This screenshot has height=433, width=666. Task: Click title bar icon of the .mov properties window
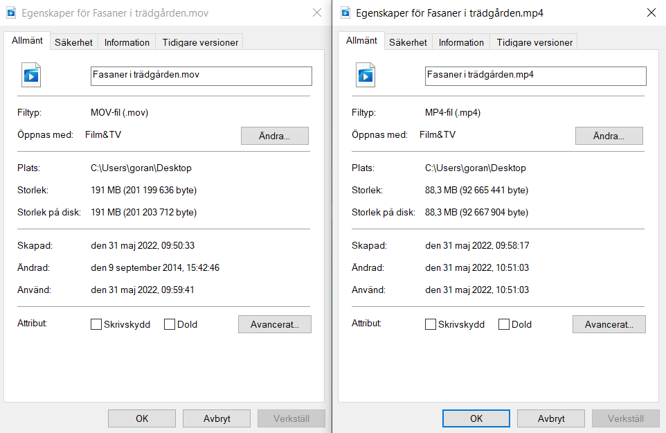tap(10, 12)
